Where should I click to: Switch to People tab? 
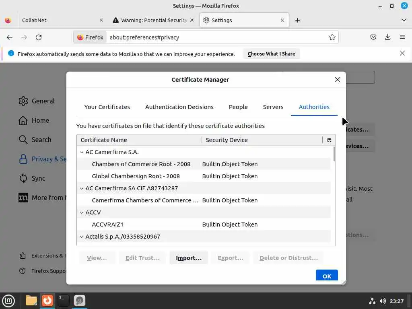point(238,107)
